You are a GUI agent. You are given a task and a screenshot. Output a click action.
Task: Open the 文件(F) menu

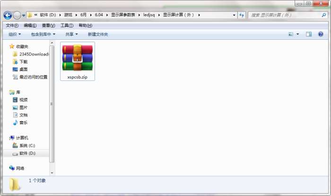point(12,26)
